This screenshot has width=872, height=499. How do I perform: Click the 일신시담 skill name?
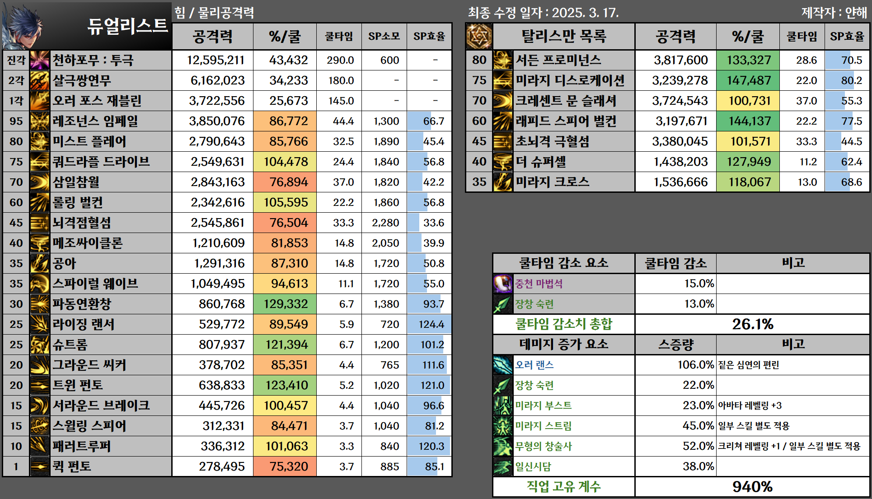(x=533, y=466)
